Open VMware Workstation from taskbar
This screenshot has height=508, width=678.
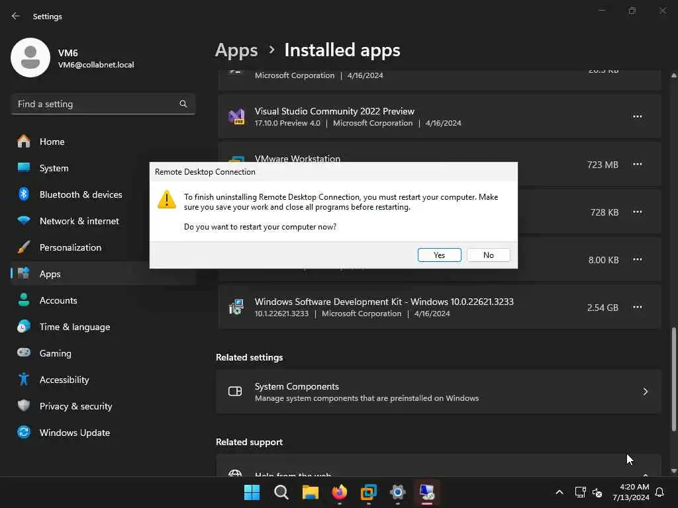tap(368, 492)
